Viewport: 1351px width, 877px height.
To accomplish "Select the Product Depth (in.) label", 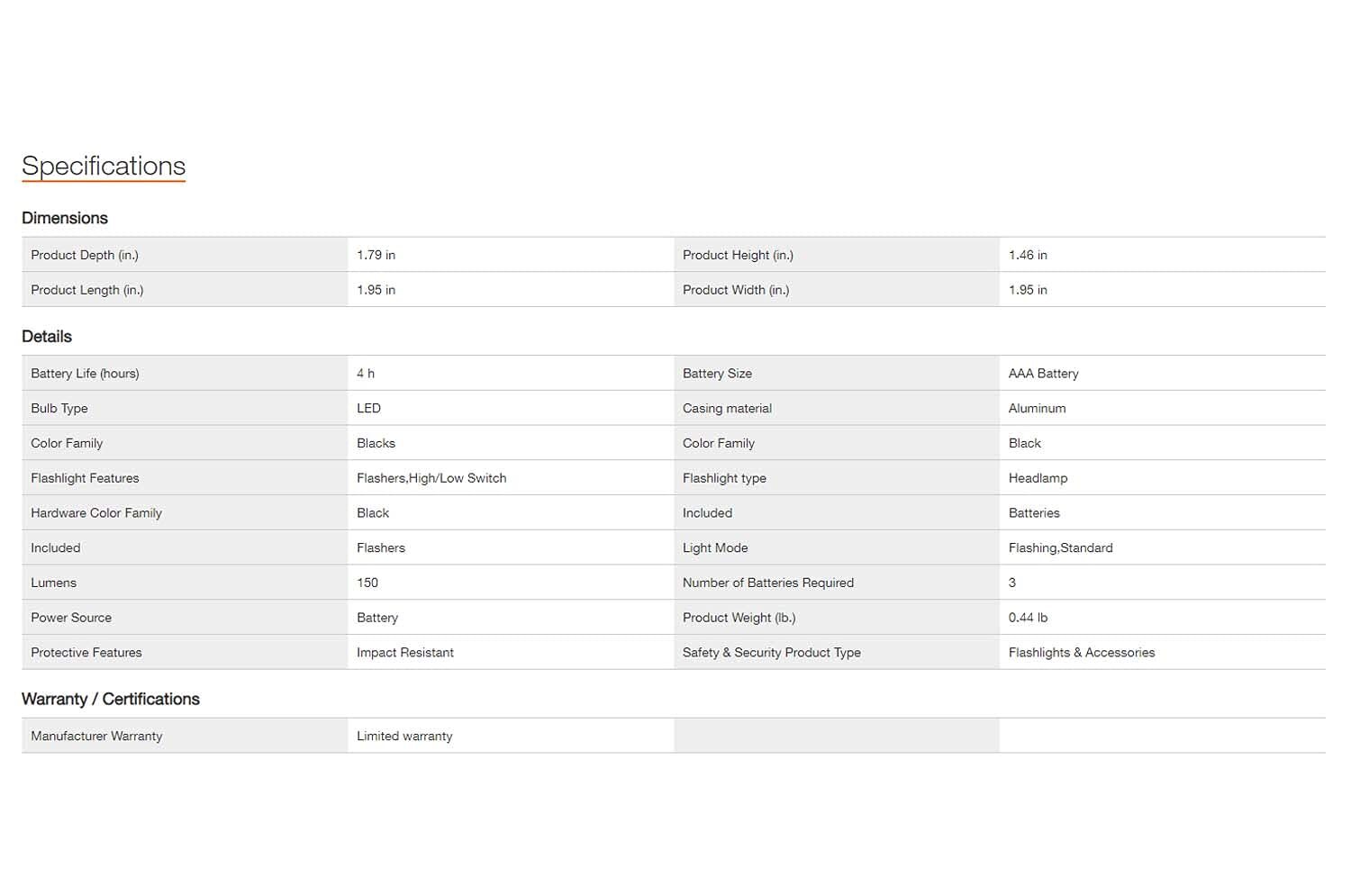I will point(85,255).
